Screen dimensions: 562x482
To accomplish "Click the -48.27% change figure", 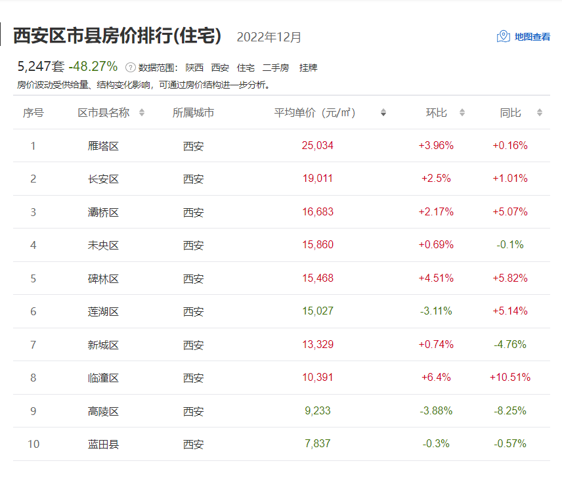I will [x=93, y=66].
